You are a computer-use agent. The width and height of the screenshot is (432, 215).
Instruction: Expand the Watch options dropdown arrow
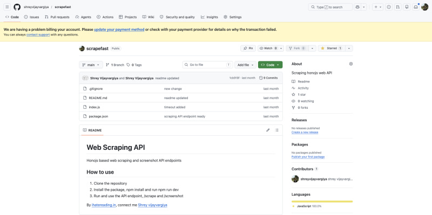tap(281, 48)
